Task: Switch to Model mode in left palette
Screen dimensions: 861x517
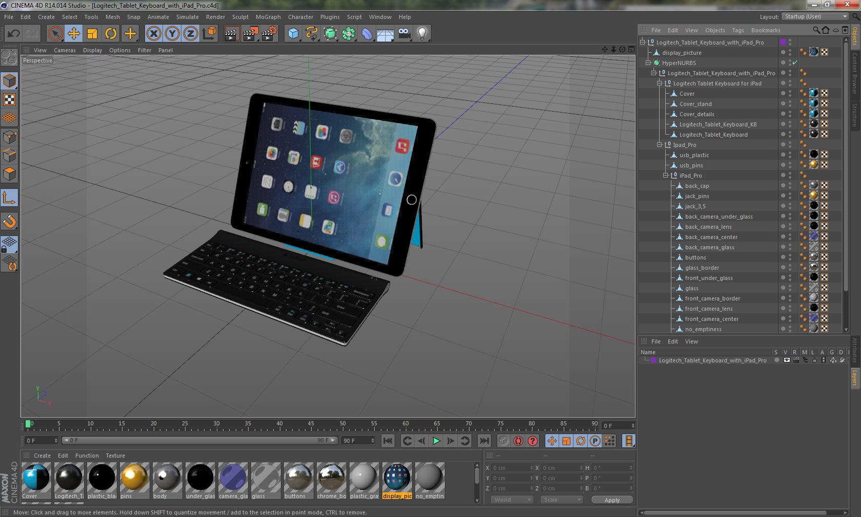Action: click(10, 81)
